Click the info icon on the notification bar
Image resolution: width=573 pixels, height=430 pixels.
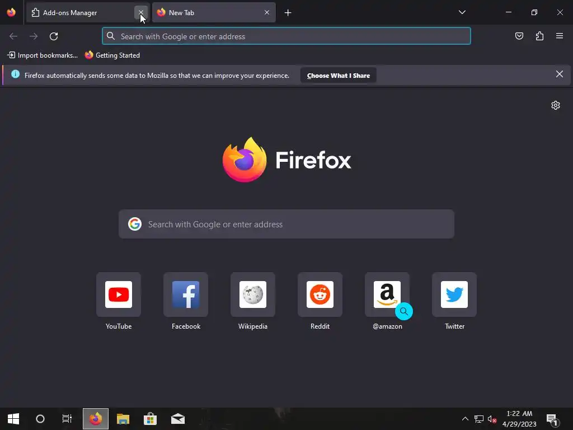click(x=15, y=74)
